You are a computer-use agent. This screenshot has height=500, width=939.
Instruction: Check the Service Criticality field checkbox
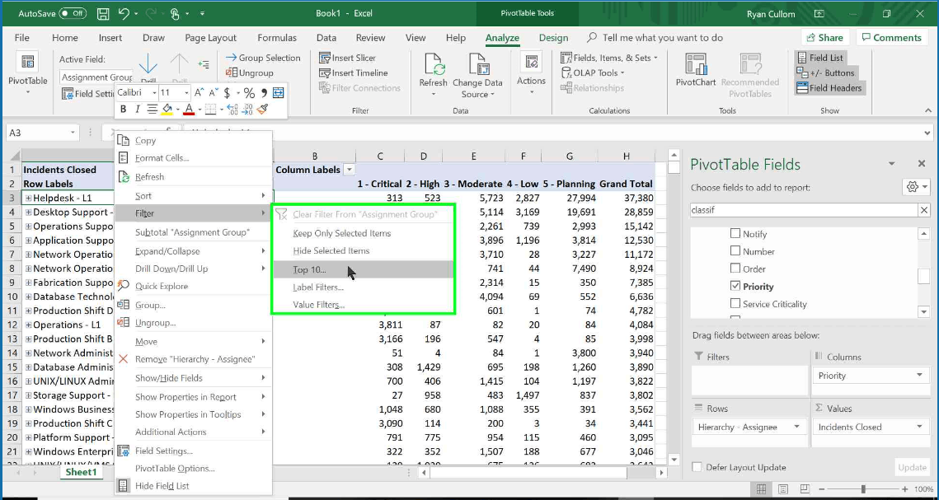click(x=735, y=304)
